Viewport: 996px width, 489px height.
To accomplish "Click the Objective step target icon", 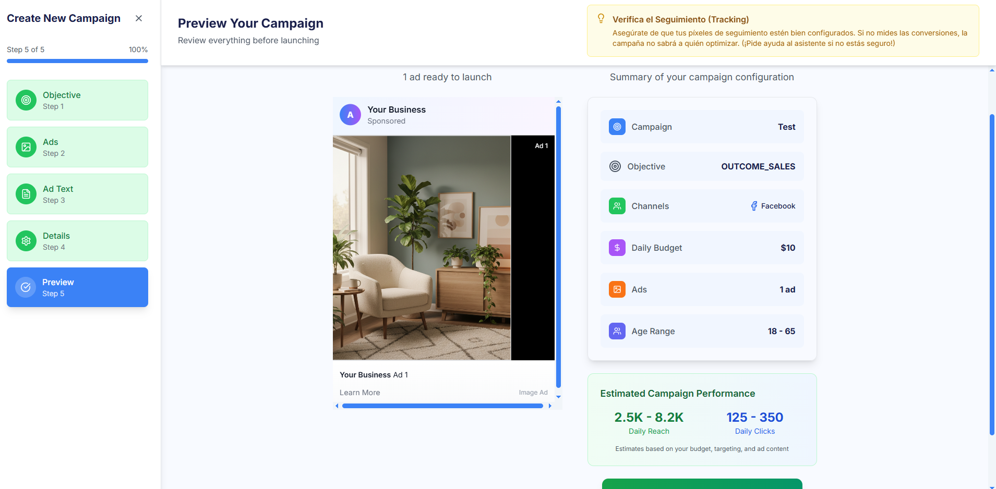I will point(26,100).
